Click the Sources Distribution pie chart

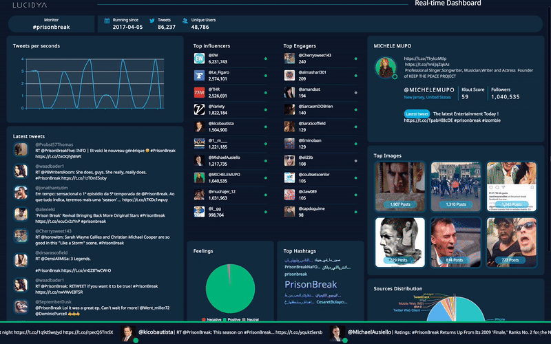(x=455, y=308)
